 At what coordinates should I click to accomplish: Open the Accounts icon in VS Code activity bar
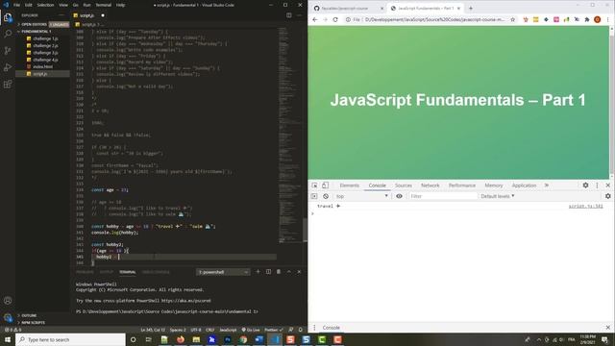coord(8,301)
